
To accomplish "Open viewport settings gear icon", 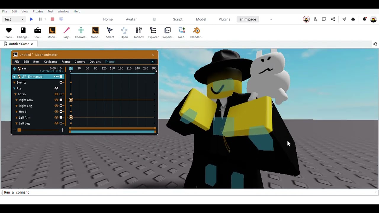I will coord(375,44).
